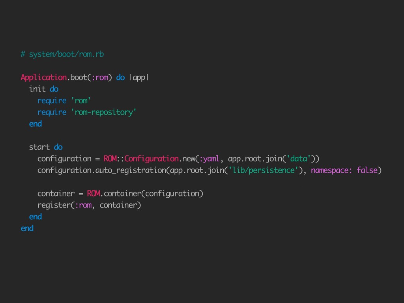
Task: Click the 'false' value
Action: 367,170
